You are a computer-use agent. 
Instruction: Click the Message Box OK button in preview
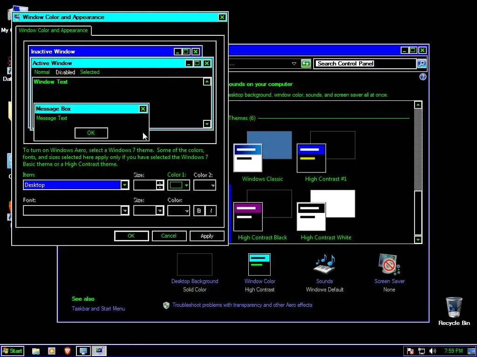[x=91, y=133]
